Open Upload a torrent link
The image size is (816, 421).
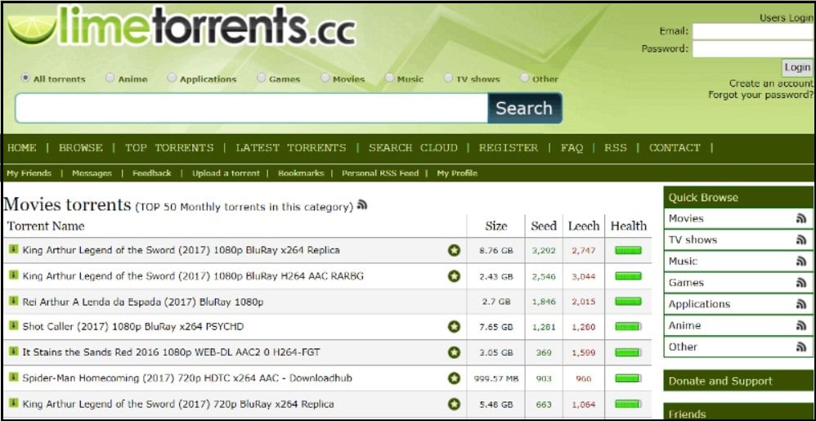pyautogui.click(x=226, y=173)
